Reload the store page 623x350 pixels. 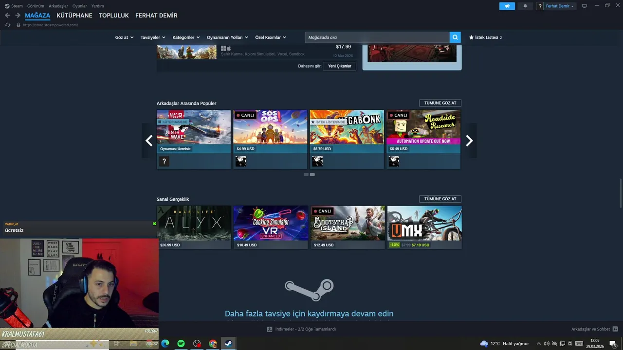(8, 25)
